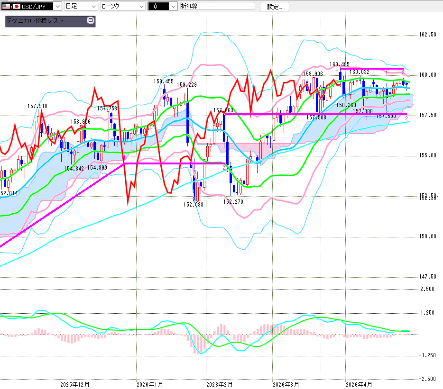This screenshot has width=443, height=389.
Task: Click the 159.455 peak price label
Action: (163, 81)
